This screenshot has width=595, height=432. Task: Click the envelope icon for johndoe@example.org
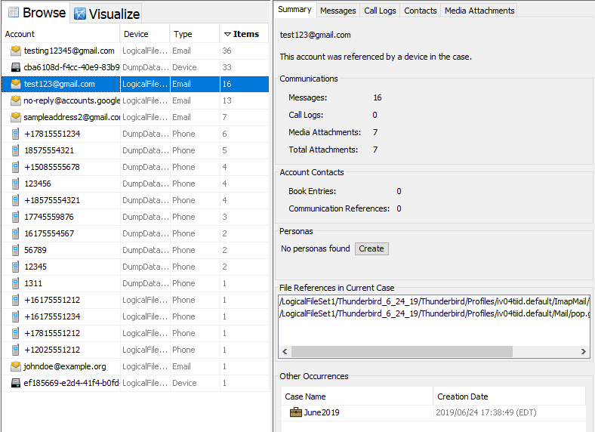click(16, 366)
